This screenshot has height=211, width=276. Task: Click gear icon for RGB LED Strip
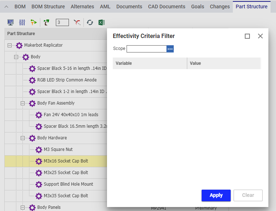click(x=32, y=80)
